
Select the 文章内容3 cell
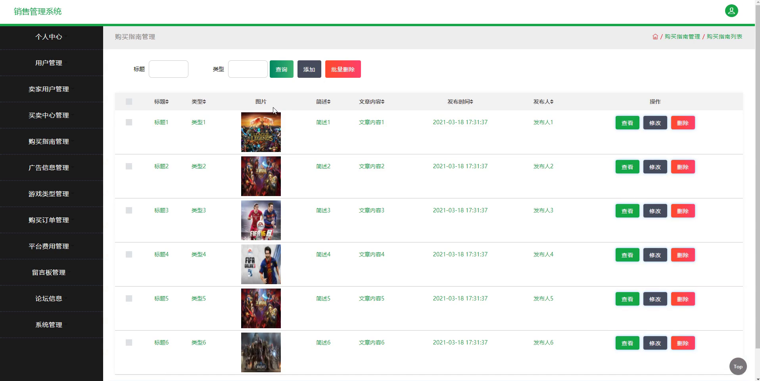point(372,210)
